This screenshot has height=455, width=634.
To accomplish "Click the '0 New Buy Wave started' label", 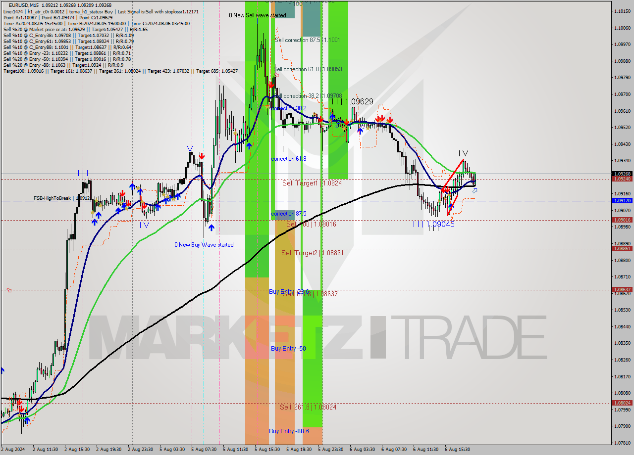I will [204, 245].
